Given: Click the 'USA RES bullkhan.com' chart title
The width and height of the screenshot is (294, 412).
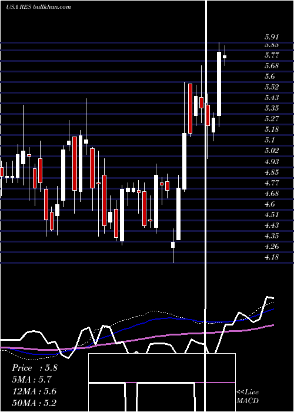Looking at the screenshot, I should click(x=38, y=6).
